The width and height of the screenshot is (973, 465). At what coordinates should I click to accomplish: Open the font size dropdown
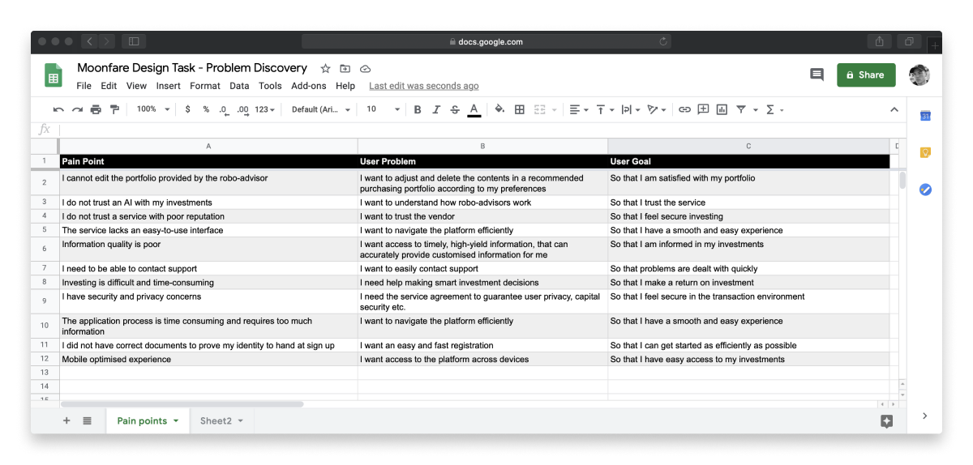[x=384, y=109]
